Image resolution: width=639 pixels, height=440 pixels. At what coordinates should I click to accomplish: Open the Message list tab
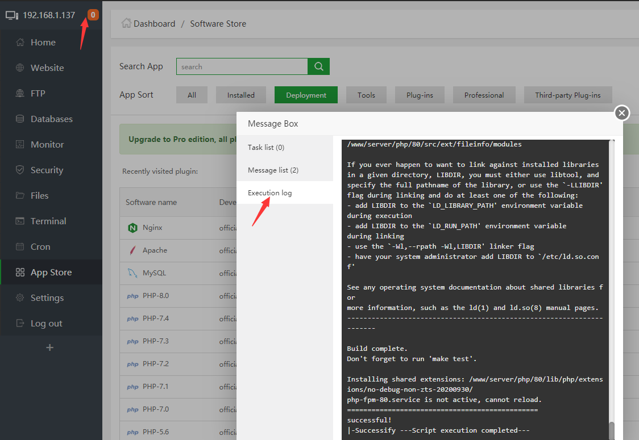coord(273,170)
